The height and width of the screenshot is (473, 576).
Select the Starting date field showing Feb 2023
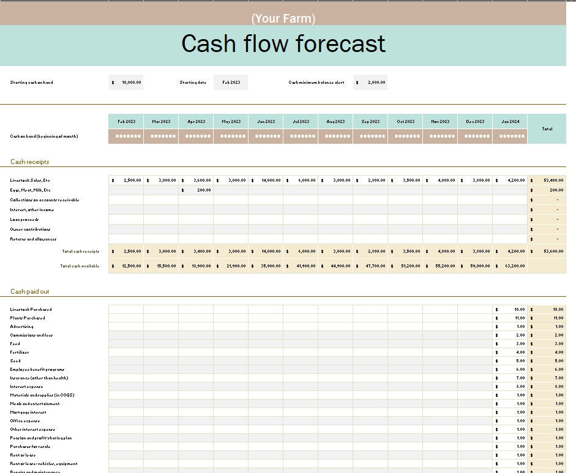coord(230,82)
